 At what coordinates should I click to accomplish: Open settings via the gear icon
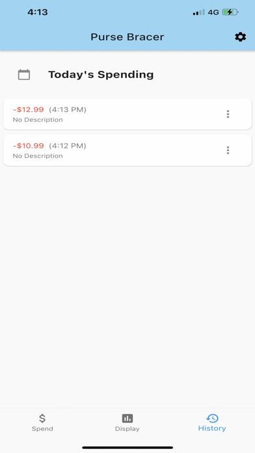coord(240,37)
